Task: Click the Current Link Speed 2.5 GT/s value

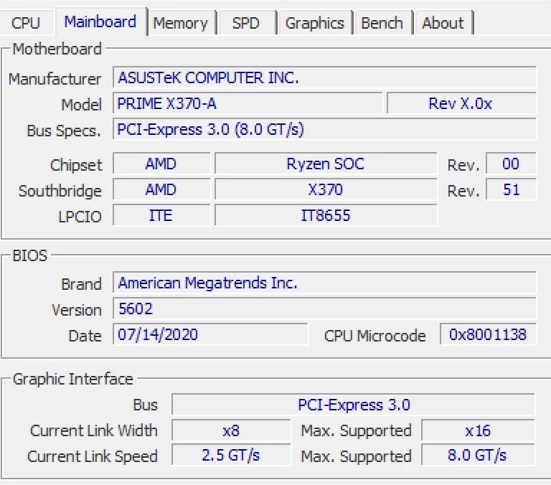Action: [231, 456]
